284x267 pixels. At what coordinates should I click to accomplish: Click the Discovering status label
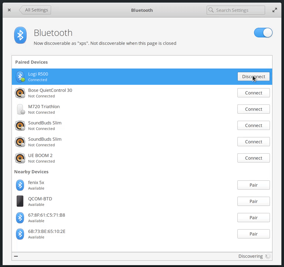pos(250,256)
